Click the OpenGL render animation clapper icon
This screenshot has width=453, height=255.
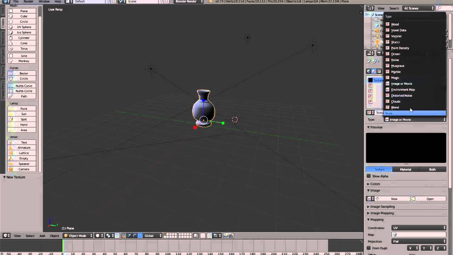coord(231,236)
